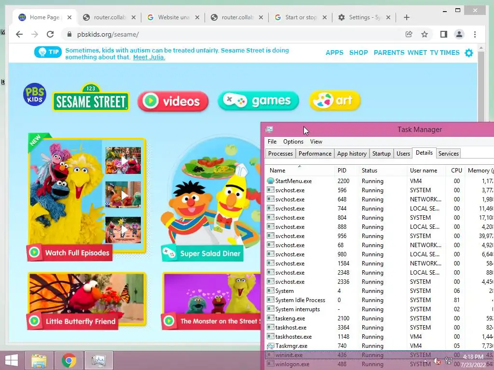Sort by the PID column header
Viewport: 494px width, 370px height.
[345, 170]
